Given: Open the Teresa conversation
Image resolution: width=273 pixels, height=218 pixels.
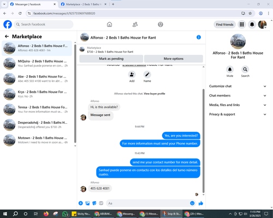Looking at the screenshot, I should 37,110.
